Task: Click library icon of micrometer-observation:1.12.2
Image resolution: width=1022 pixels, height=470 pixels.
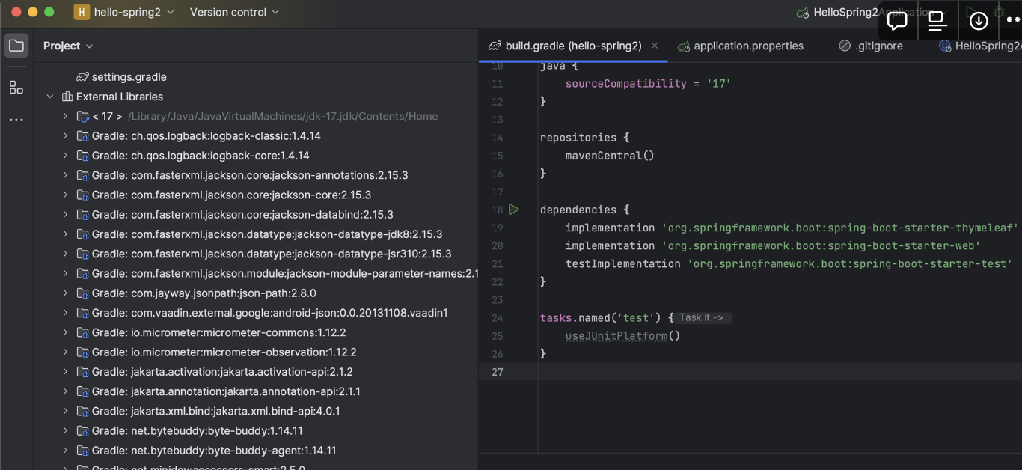Action: pyautogui.click(x=83, y=352)
